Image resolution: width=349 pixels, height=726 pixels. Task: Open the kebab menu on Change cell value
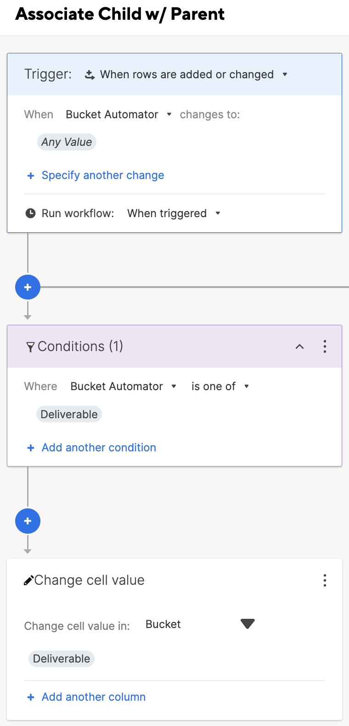tap(325, 581)
